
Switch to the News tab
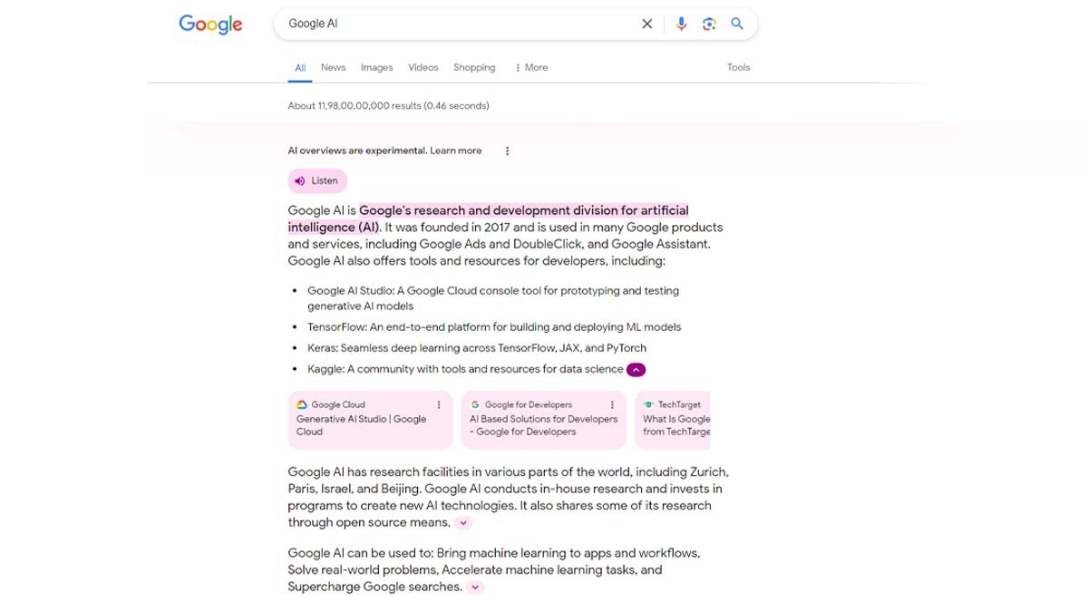(333, 67)
